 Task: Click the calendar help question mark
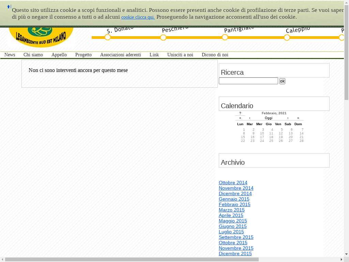pyautogui.click(x=240, y=113)
